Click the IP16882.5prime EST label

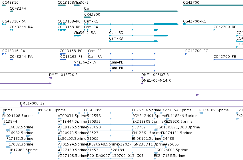click(19, 128)
